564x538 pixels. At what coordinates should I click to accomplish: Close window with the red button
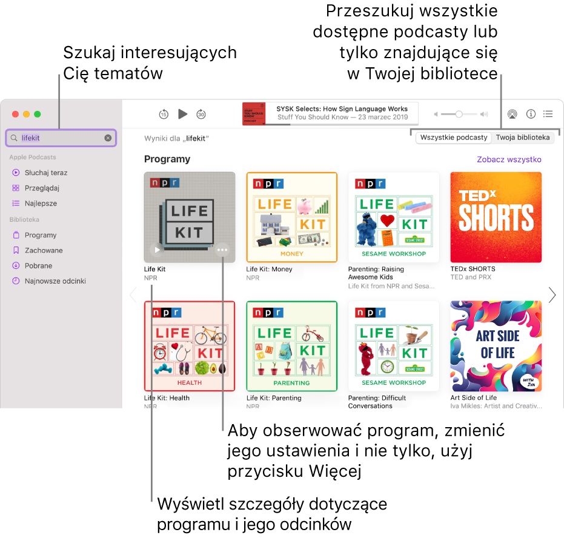tap(16, 114)
